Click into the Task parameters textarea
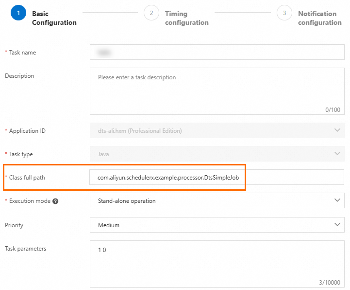 click(x=217, y=264)
